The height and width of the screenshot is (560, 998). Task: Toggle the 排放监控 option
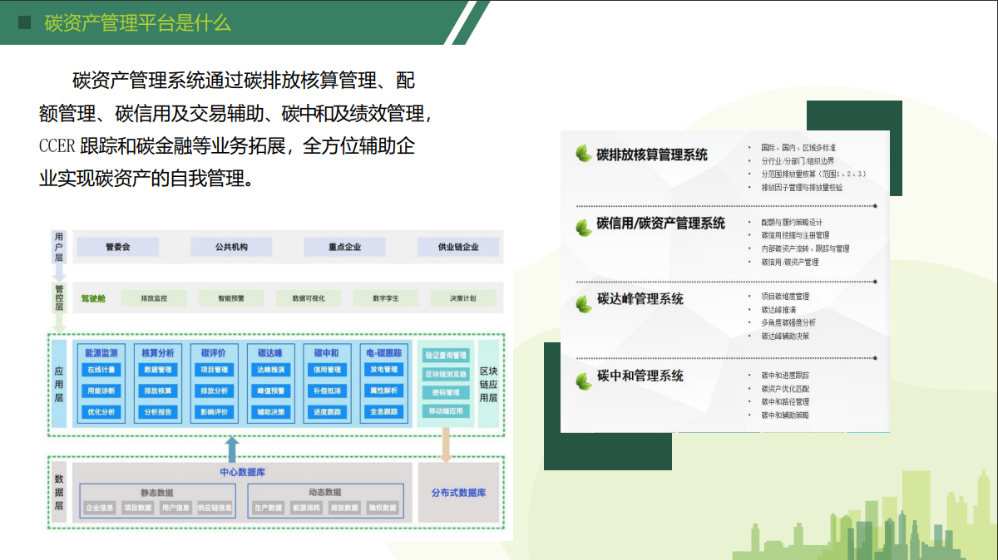tap(156, 297)
